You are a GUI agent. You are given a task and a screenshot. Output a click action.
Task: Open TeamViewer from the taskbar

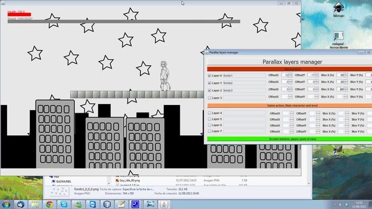(92, 204)
